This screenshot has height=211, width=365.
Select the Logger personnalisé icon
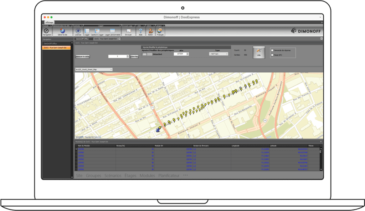(112, 31)
